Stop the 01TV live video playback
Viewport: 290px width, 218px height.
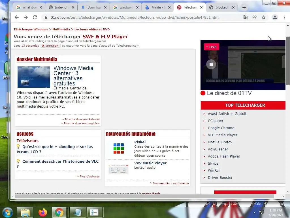point(211,64)
